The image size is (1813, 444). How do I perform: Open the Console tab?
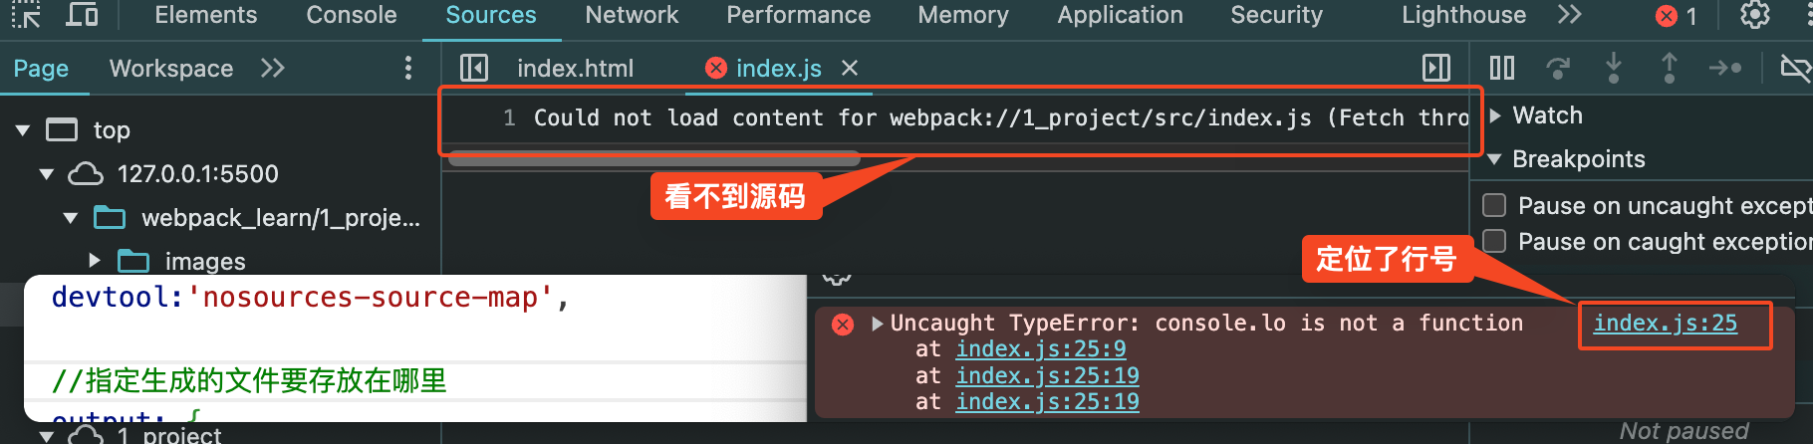click(x=352, y=15)
